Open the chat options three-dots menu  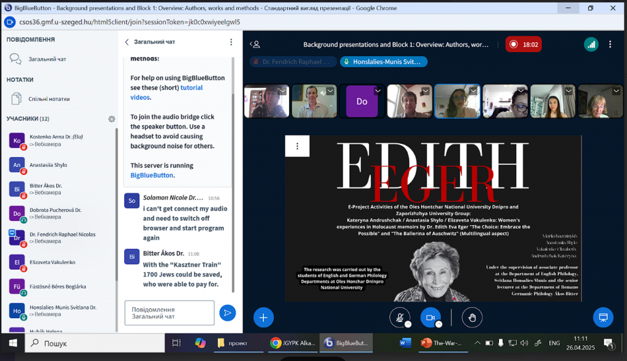(x=231, y=42)
